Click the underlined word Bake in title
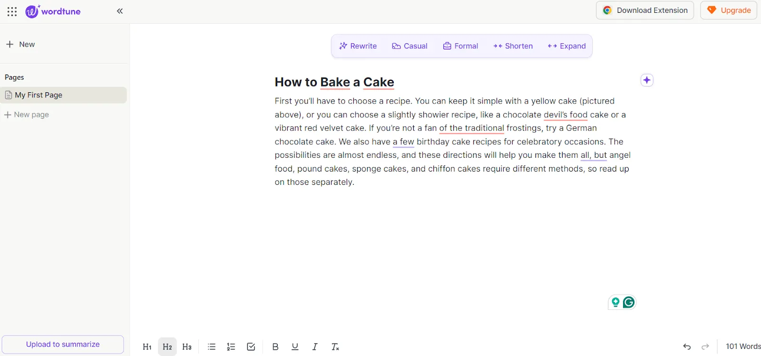The height and width of the screenshot is (356, 761). (x=335, y=82)
